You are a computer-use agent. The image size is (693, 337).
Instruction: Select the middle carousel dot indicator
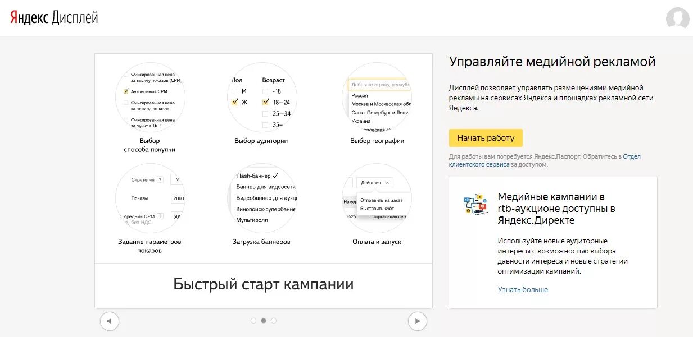coord(263,321)
